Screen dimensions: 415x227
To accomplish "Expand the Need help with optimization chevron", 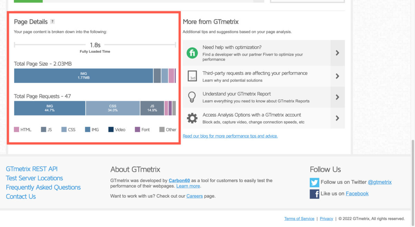I will (x=338, y=53).
